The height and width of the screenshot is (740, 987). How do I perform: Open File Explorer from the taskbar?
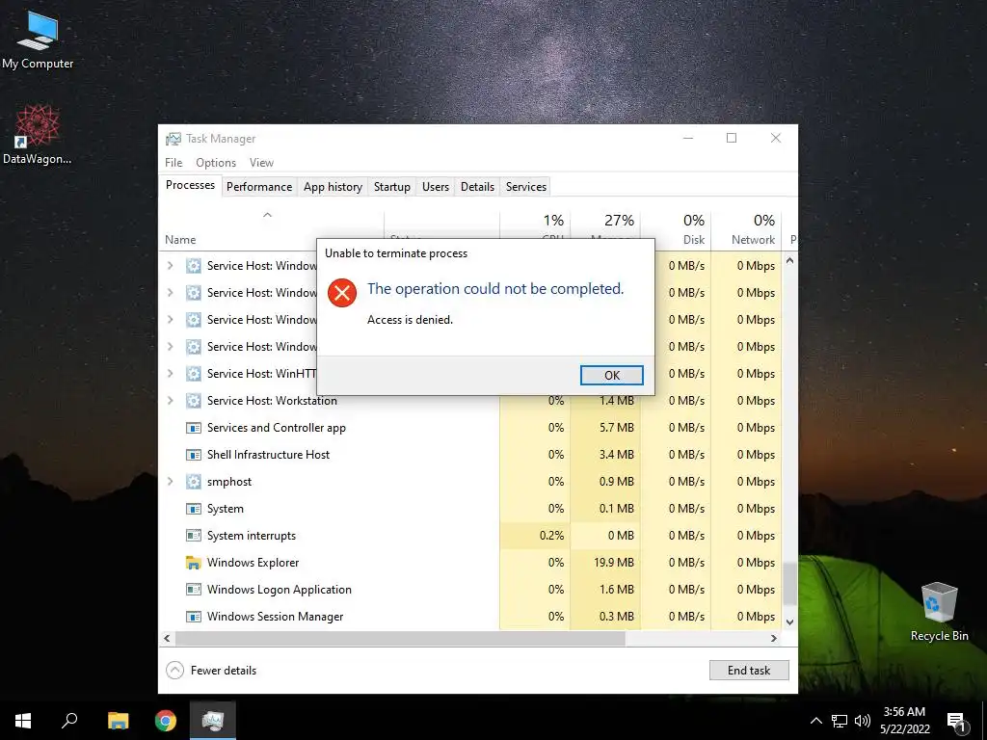(118, 721)
